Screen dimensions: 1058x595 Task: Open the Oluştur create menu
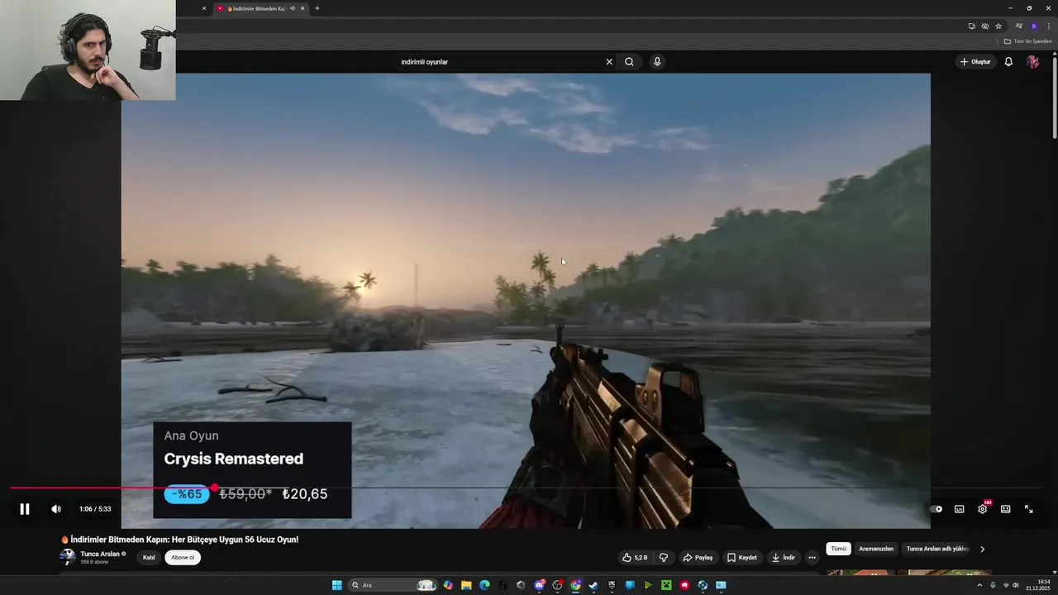point(975,62)
